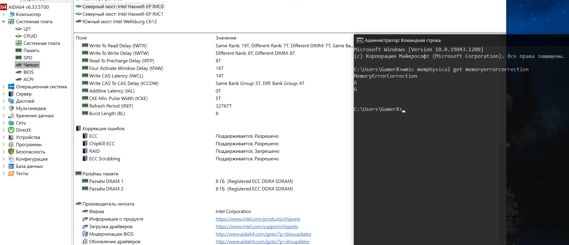Select the Фирма Intel Corporation row
Image resolution: width=569 pixels, height=245 pixels.
click(214, 211)
